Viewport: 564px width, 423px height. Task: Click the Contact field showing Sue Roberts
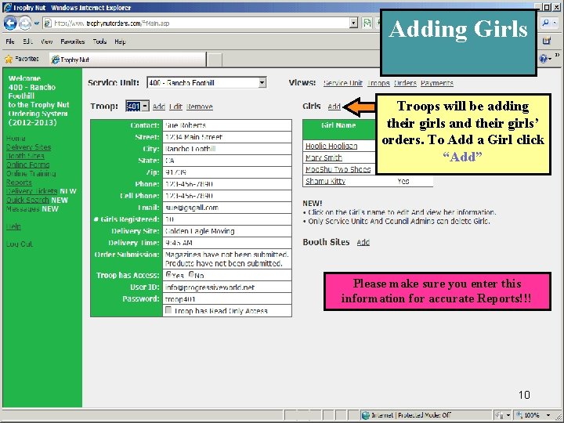227,125
